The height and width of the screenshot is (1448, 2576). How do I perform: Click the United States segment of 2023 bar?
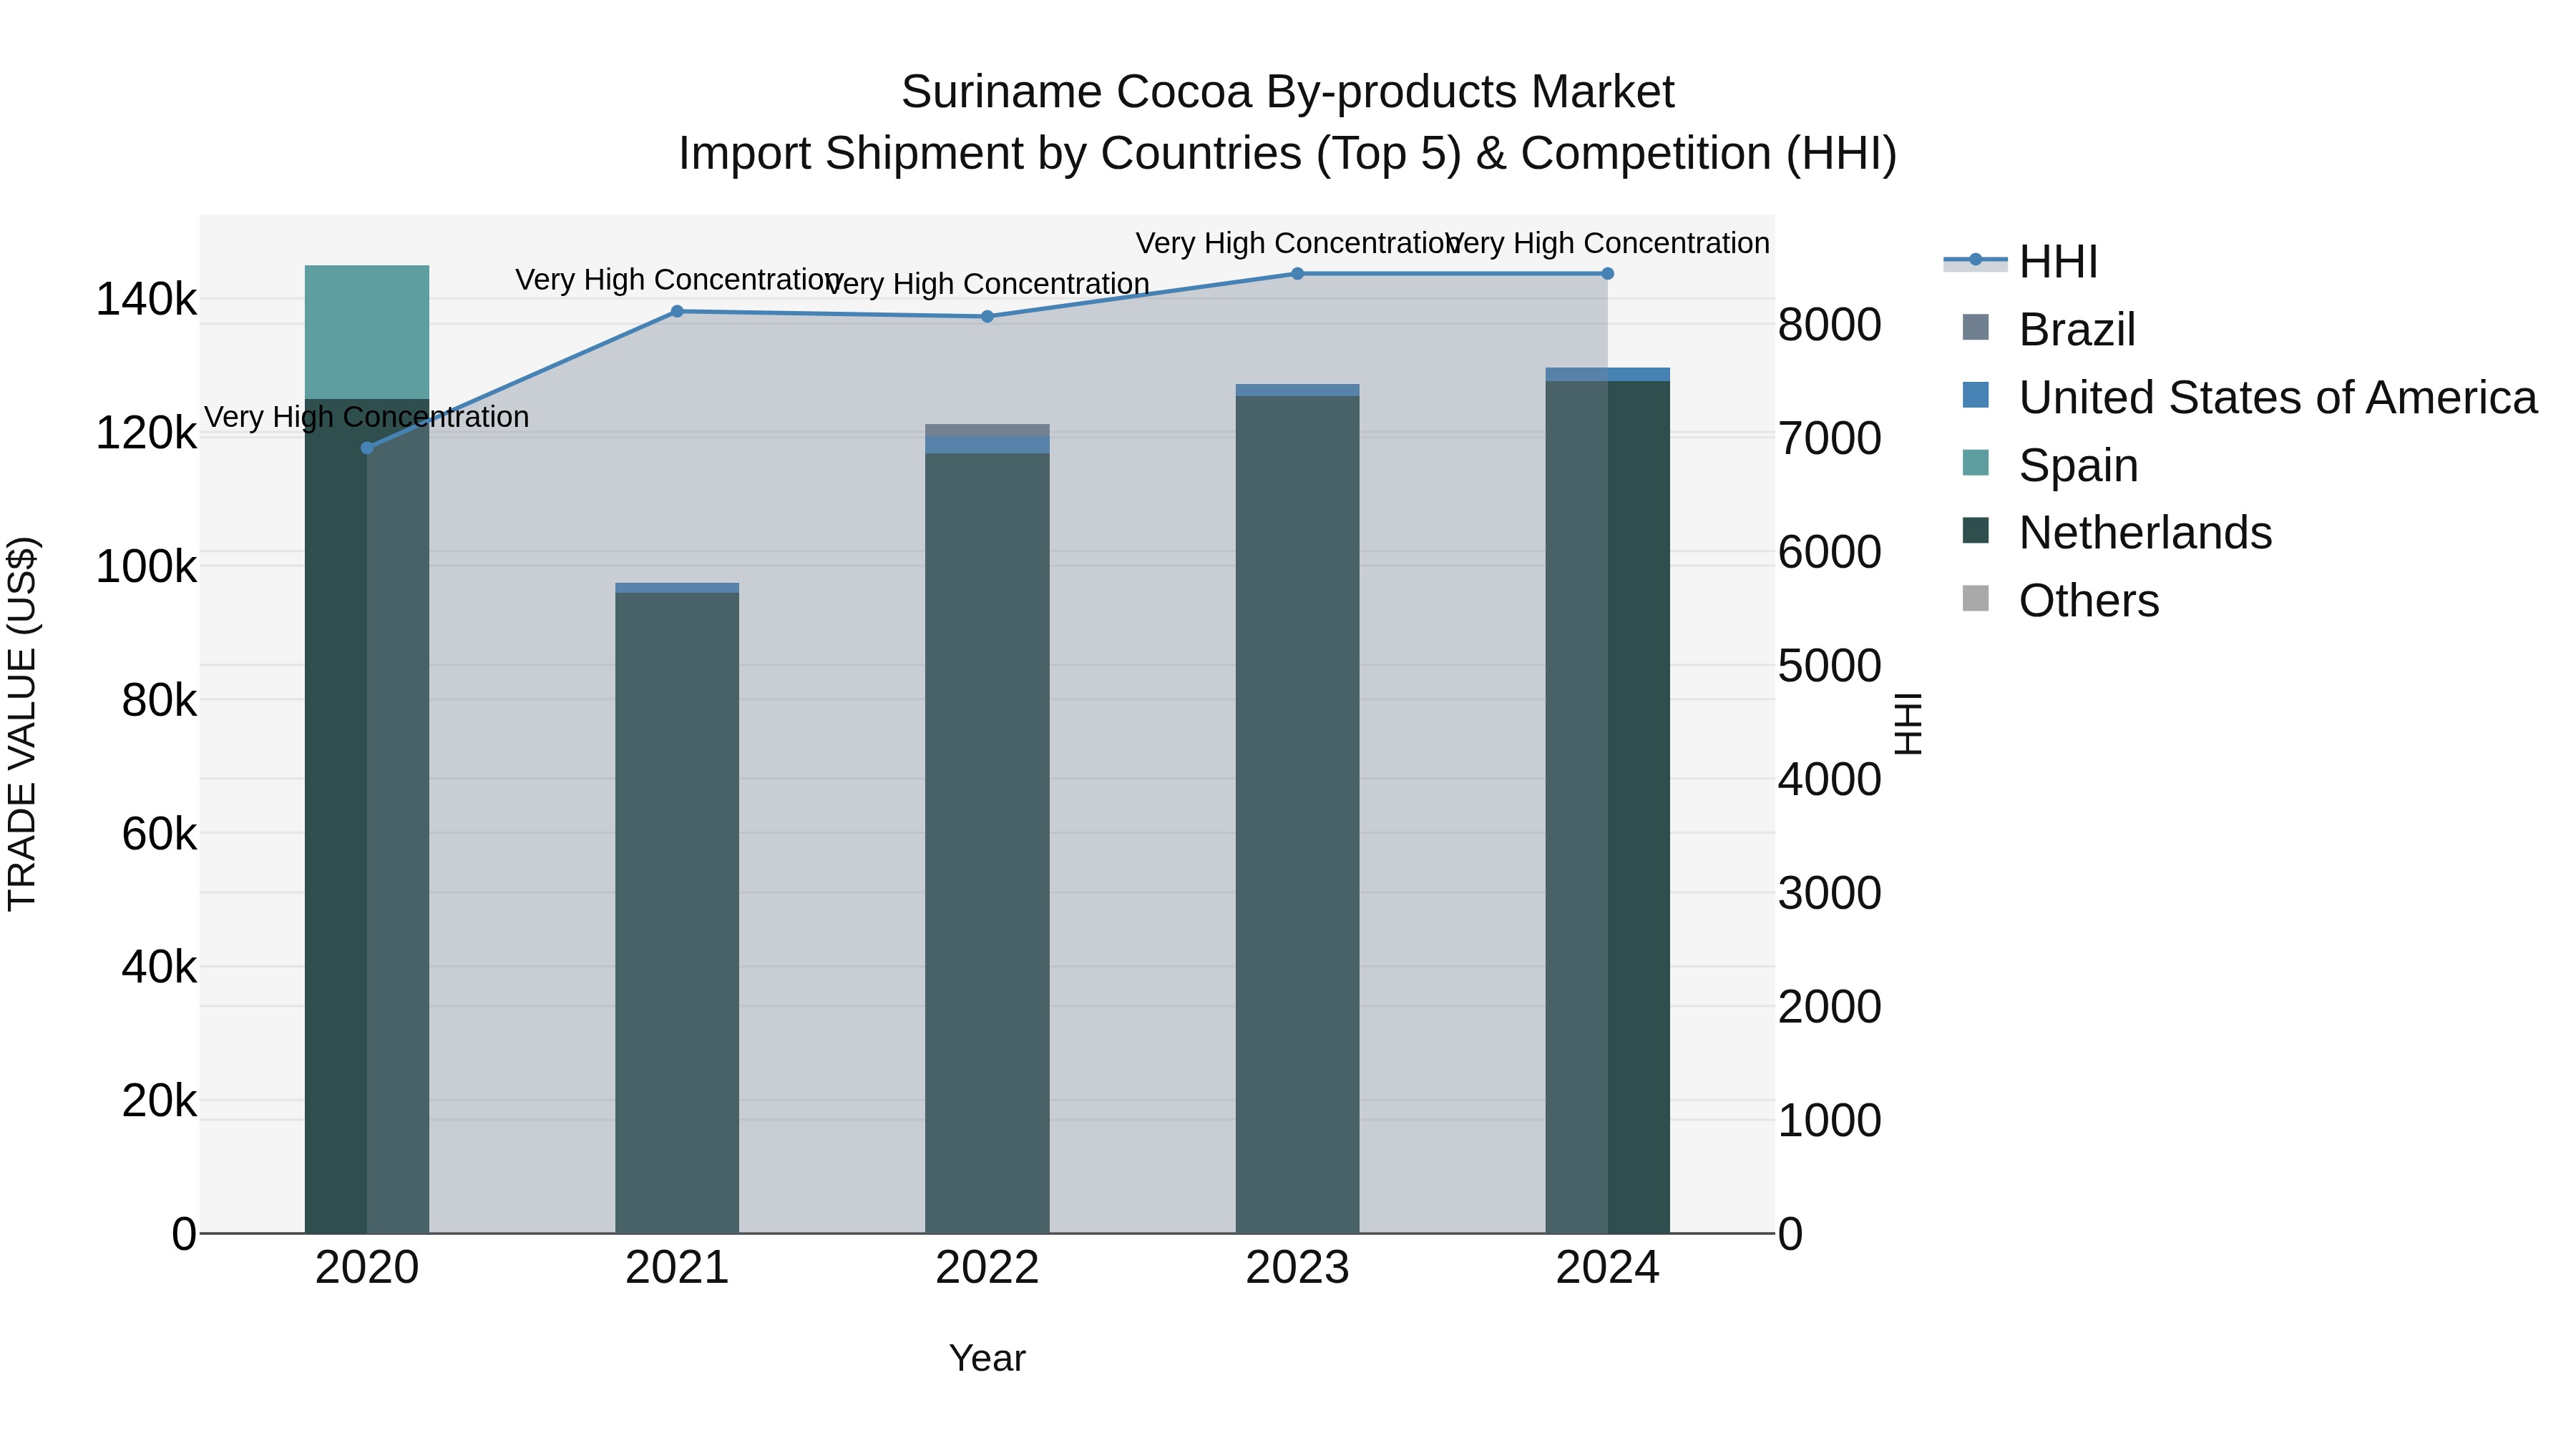1297,390
